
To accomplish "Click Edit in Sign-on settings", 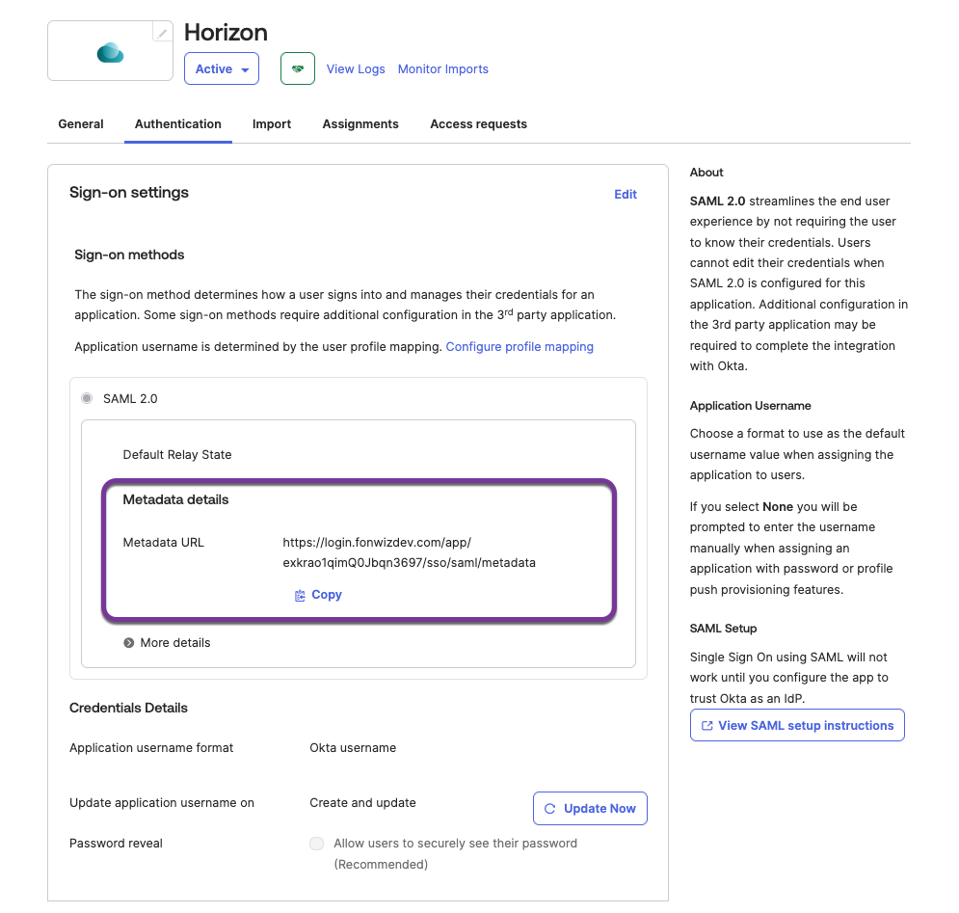I will [x=626, y=195].
